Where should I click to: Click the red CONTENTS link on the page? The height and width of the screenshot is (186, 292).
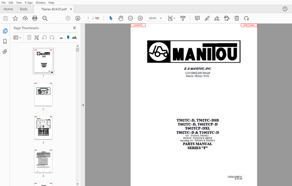pos(138,25)
